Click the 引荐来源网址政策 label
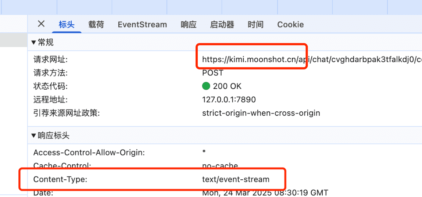The width and height of the screenshot is (422, 197). (x=67, y=113)
